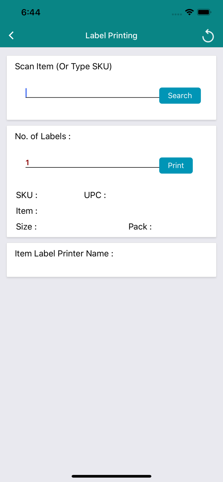Click the Size label text
The width and height of the screenshot is (223, 482).
(x=26, y=227)
